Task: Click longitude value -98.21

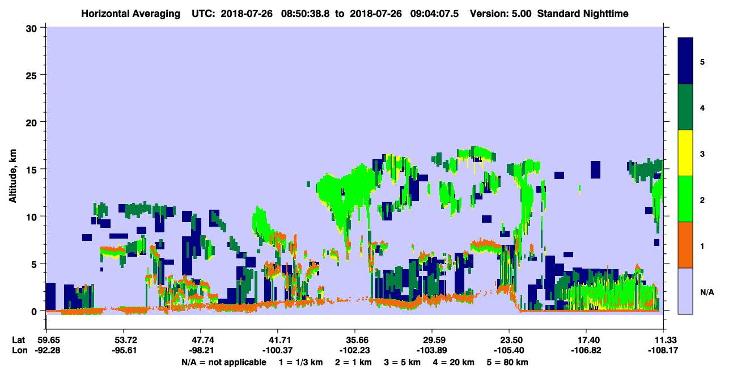Action: point(200,350)
